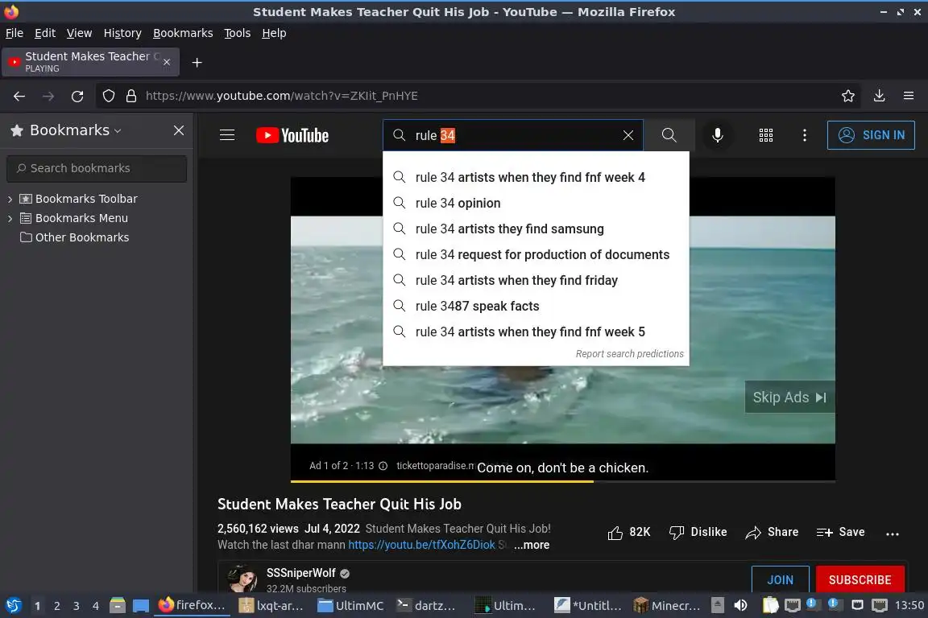Close the Student Makes Teacher tab
The width and height of the screenshot is (928, 618).
167,62
